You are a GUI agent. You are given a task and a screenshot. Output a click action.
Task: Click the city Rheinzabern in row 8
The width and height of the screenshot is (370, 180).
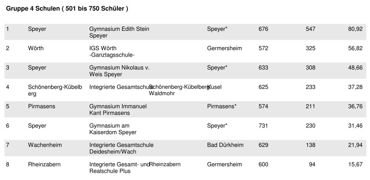[x=44, y=164]
